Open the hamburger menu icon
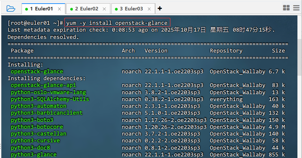Screen dimensions: 302x158 click(x=296, y=8)
